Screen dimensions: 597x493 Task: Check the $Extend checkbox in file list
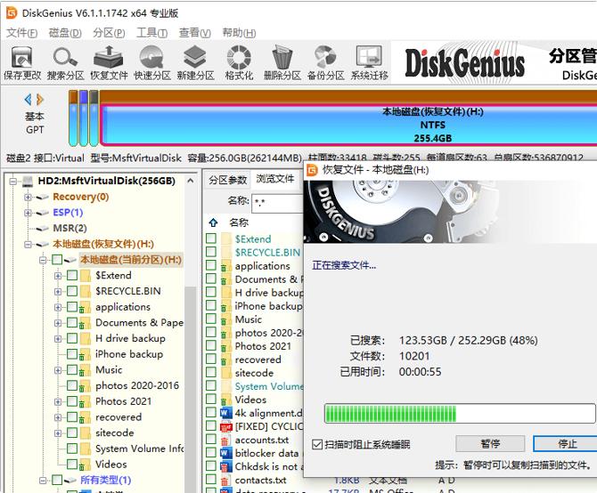coord(211,238)
